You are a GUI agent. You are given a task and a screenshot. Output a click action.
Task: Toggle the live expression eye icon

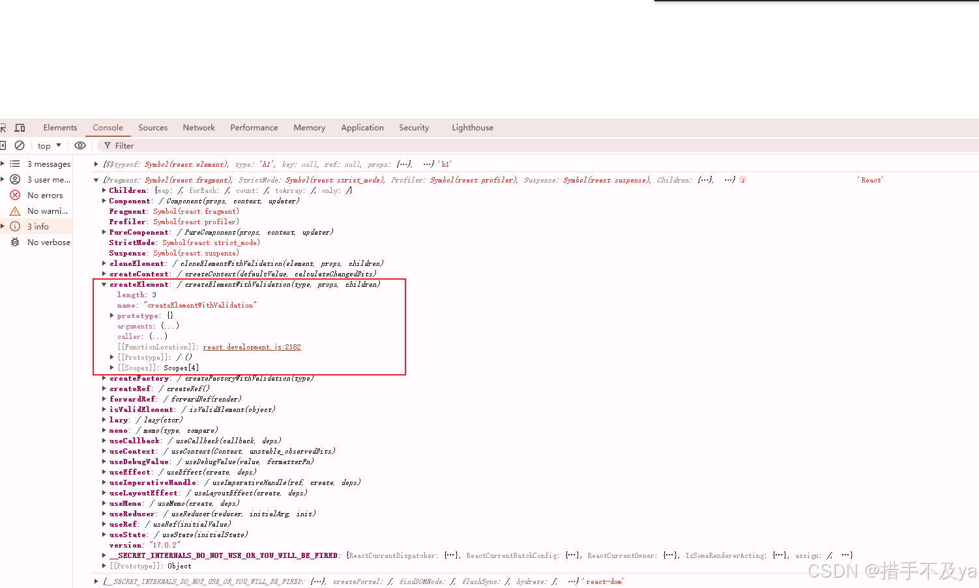pyautogui.click(x=80, y=145)
